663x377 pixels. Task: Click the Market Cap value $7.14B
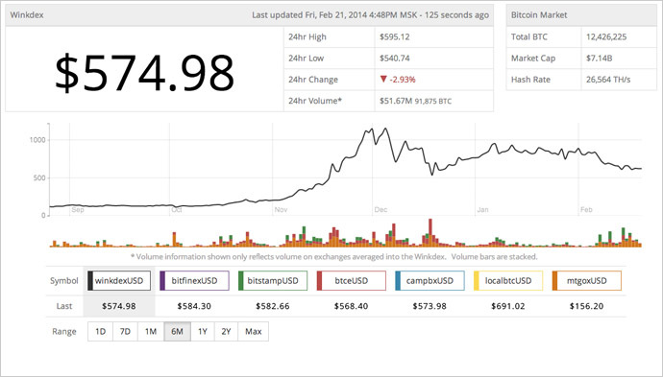point(600,58)
